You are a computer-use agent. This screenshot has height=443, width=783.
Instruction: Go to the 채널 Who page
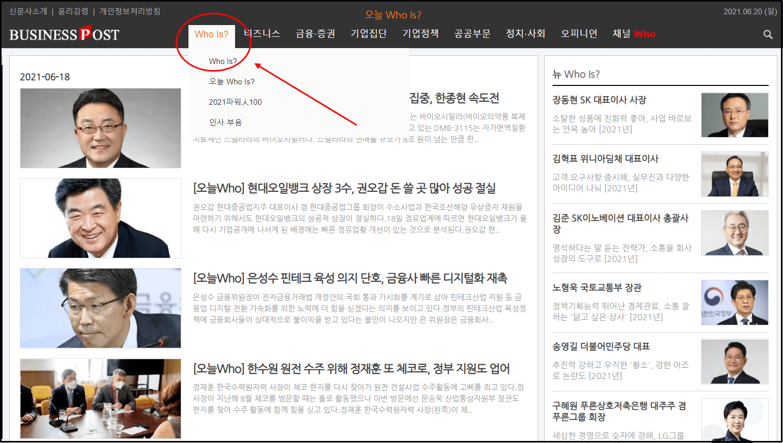coord(633,34)
